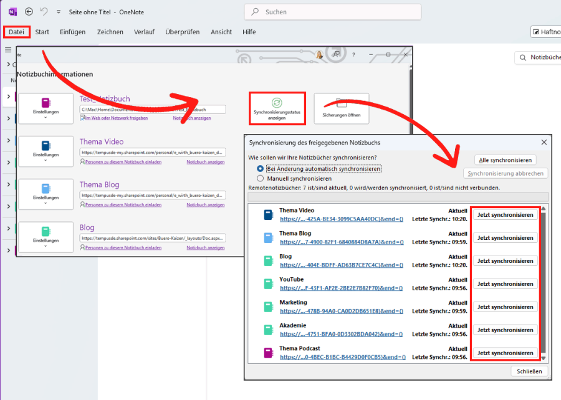Click Schließen button in sync dialog
The image size is (561, 400).
tap(529, 371)
